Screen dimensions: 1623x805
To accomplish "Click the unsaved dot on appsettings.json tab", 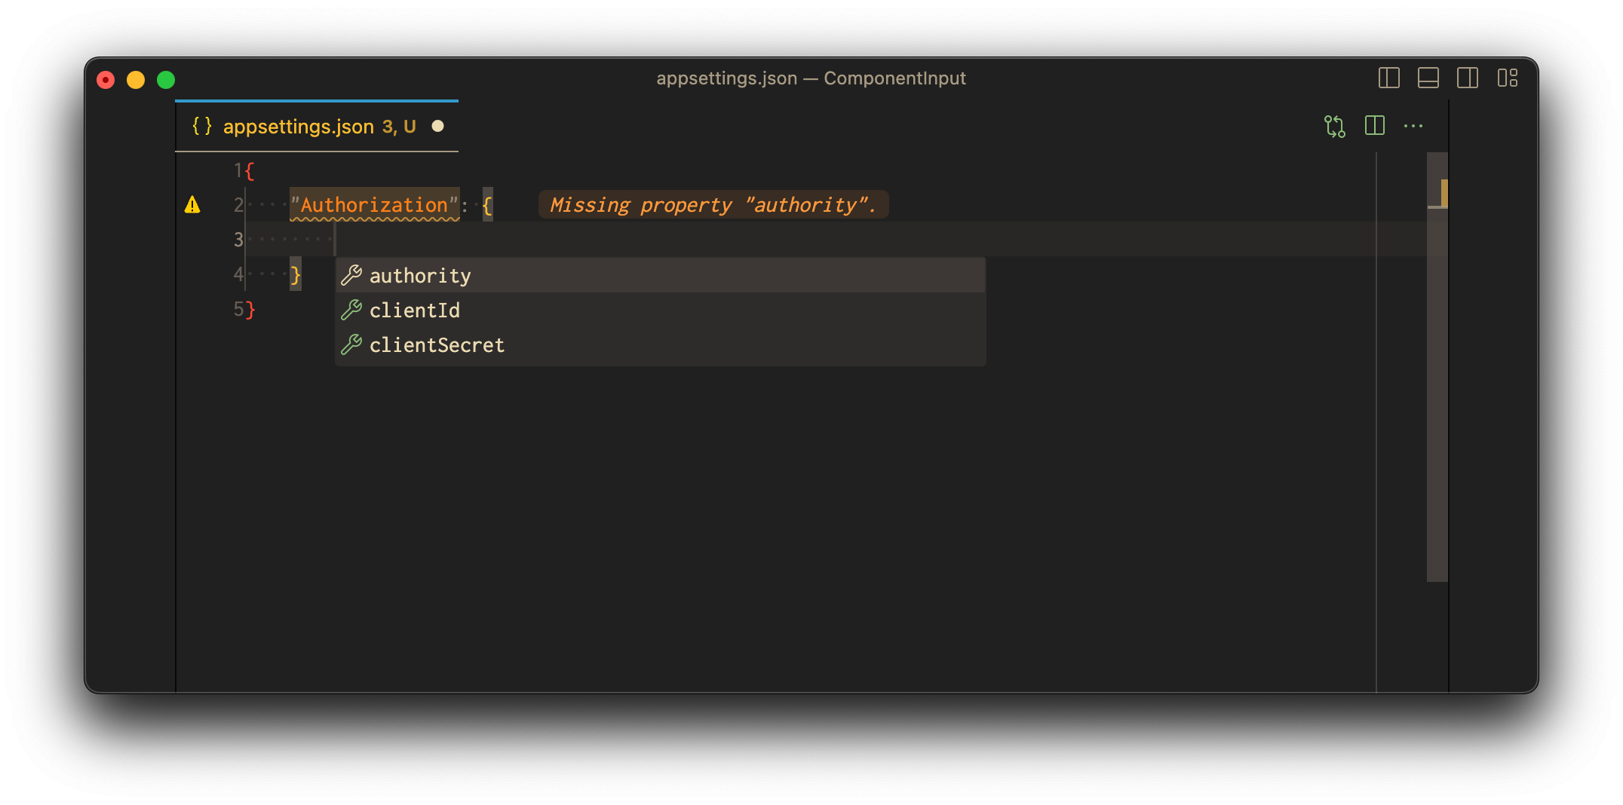I will click(x=437, y=126).
